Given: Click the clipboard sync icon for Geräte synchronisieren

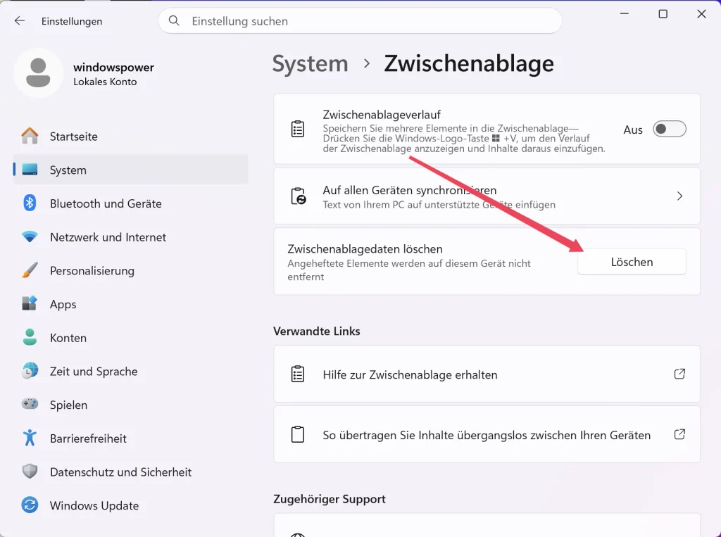Looking at the screenshot, I should [x=298, y=196].
